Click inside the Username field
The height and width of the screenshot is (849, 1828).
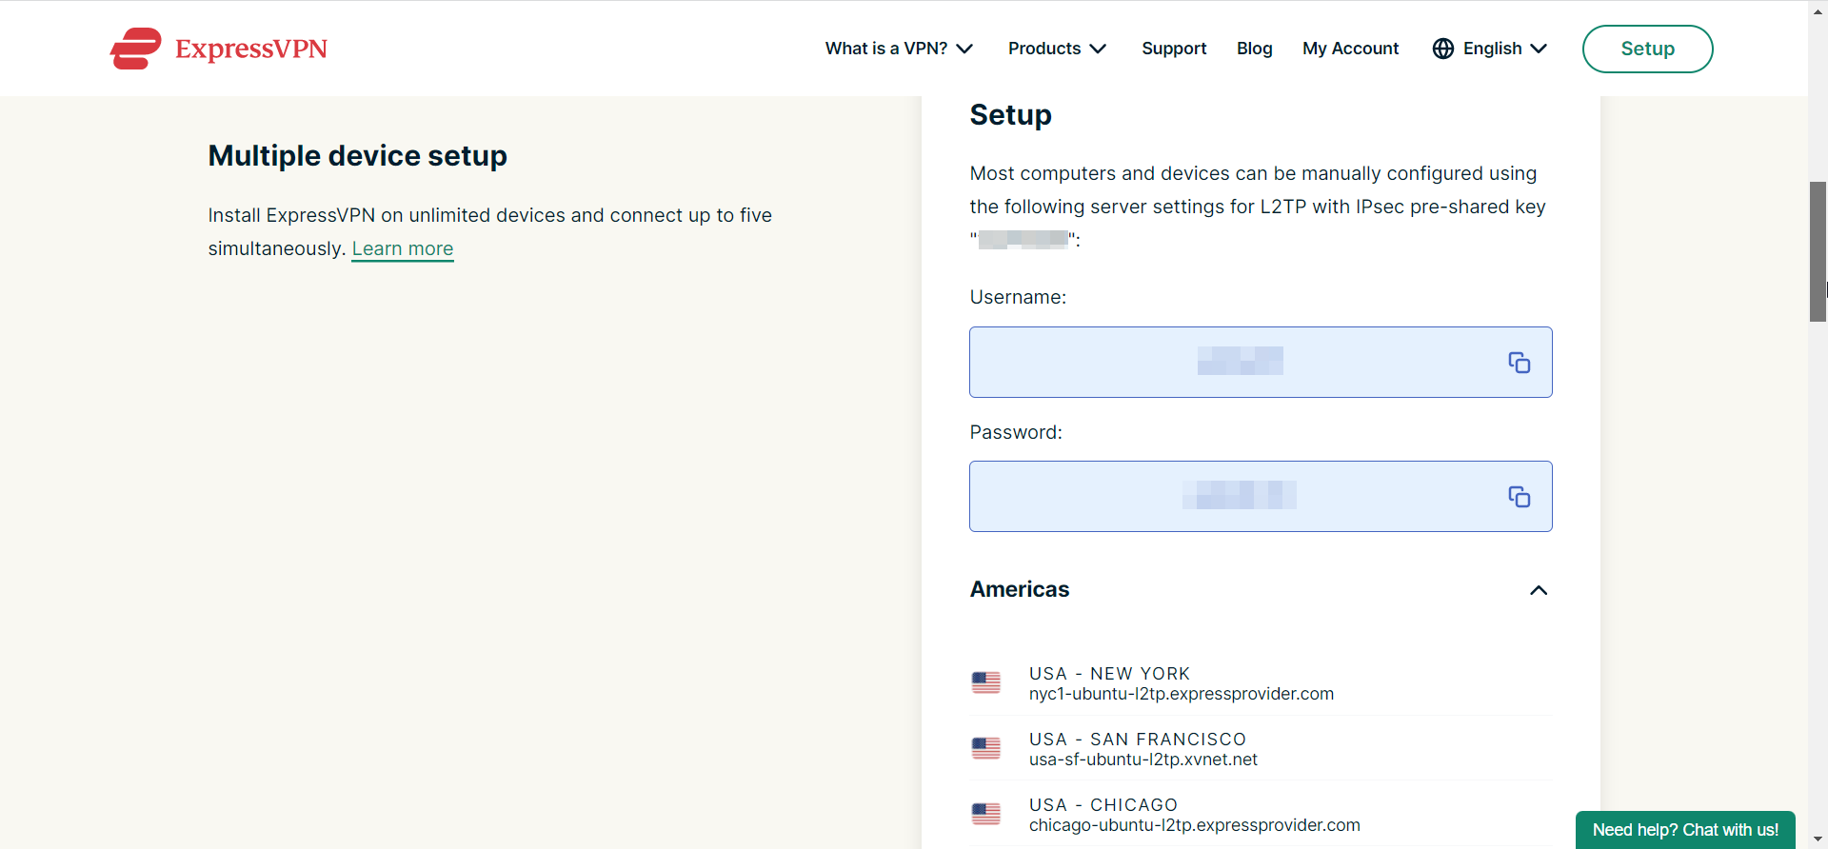(x=1238, y=363)
